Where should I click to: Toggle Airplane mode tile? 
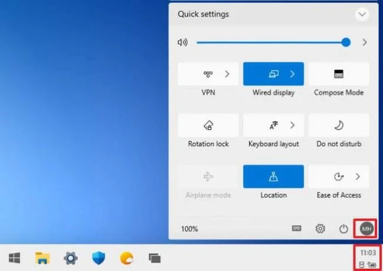click(x=208, y=177)
